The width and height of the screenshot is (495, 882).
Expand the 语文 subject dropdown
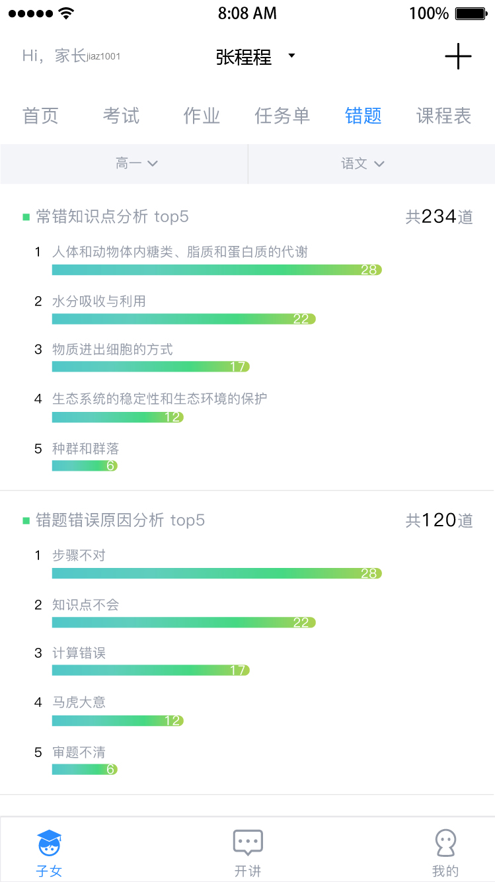pyautogui.click(x=362, y=164)
